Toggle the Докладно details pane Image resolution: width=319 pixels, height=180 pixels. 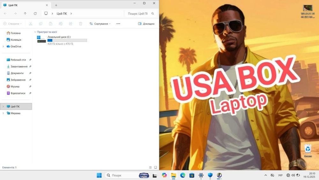pos(146,24)
